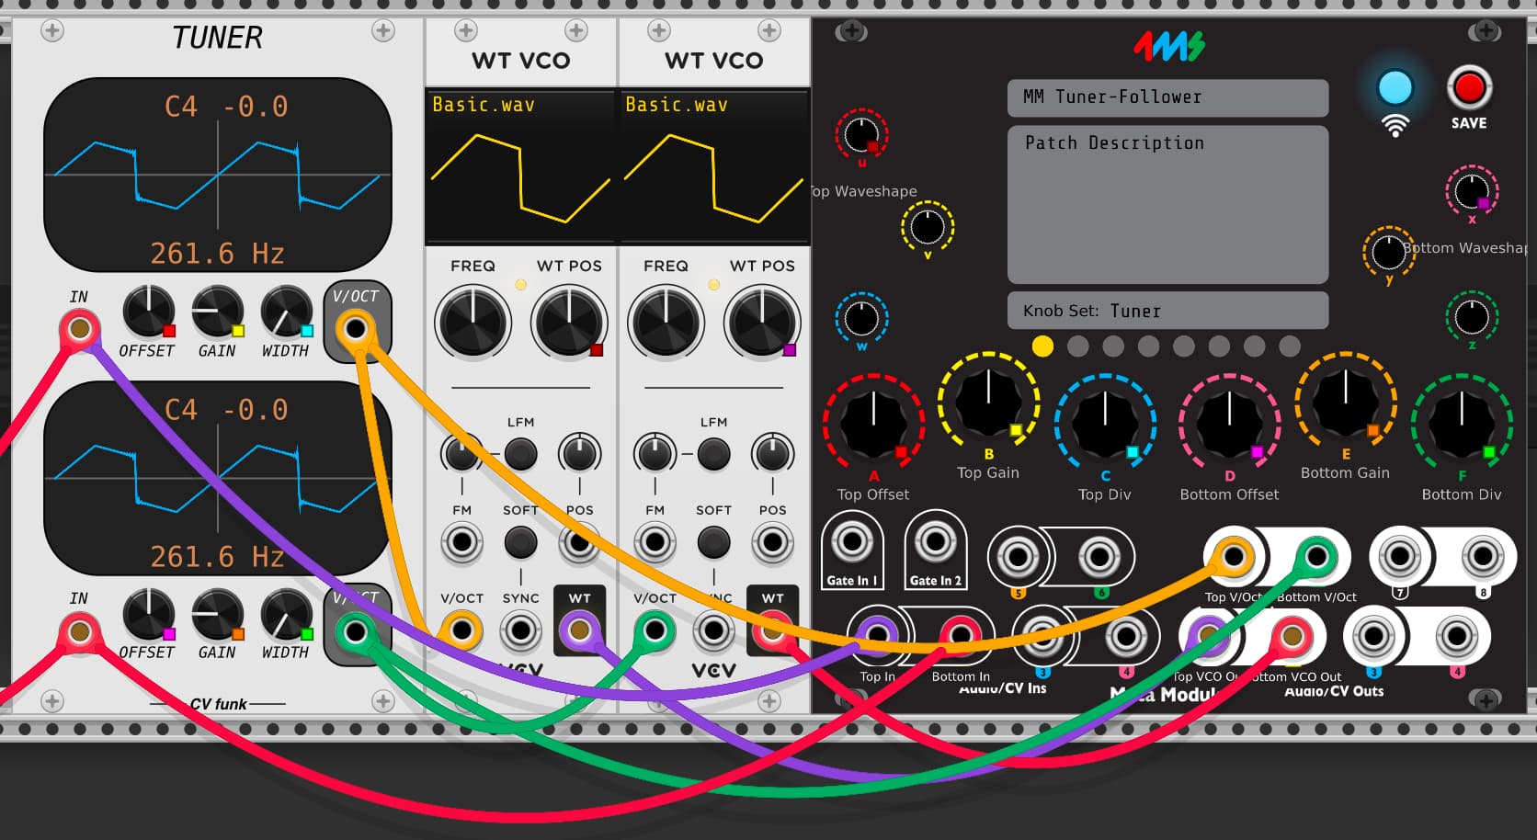Click the top Tuner IN jack

coord(80,328)
